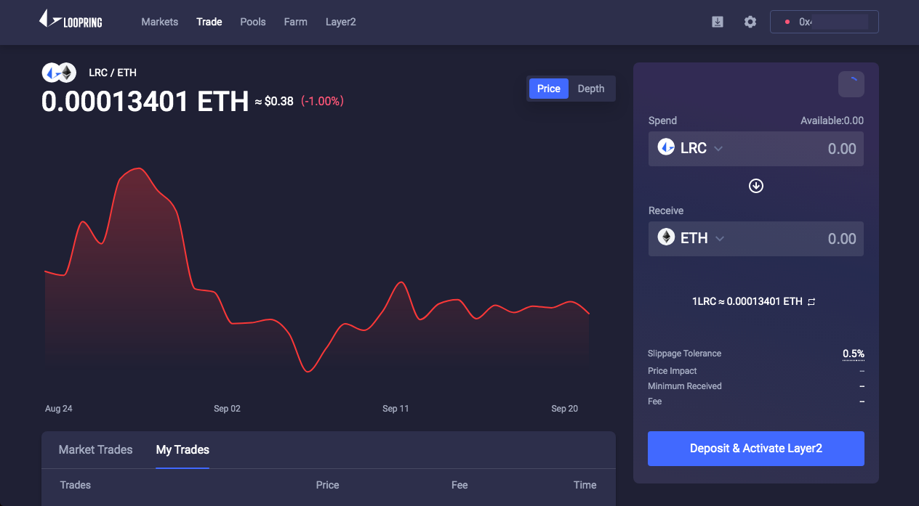The height and width of the screenshot is (506, 919).
Task: Go to Markets page
Action: (x=160, y=22)
